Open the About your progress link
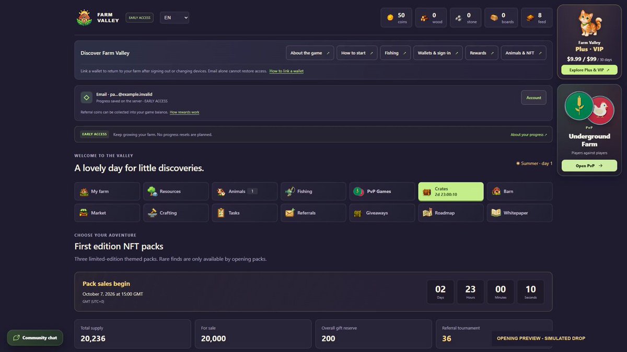 (x=529, y=135)
